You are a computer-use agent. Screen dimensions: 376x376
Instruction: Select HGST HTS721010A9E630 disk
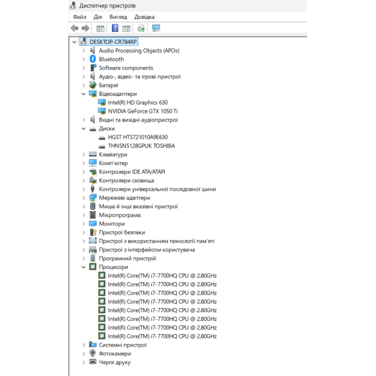(138, 137)
